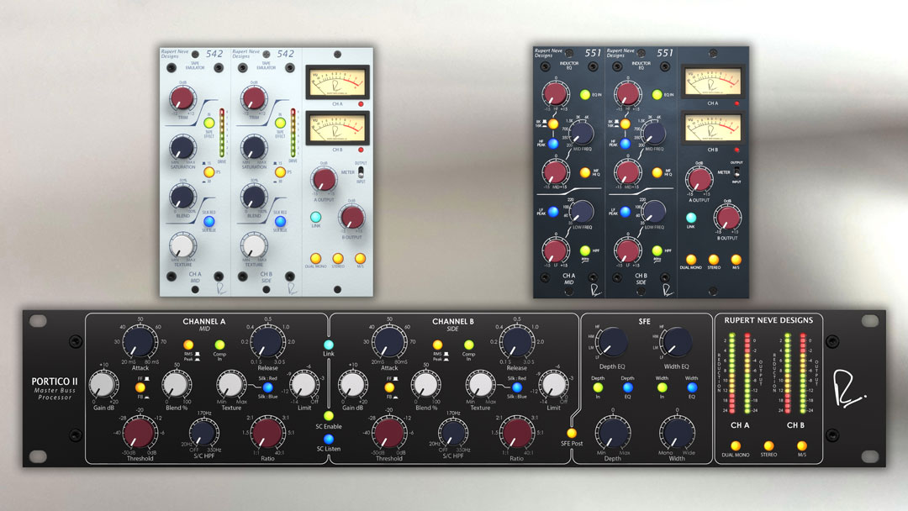
Task: Toggle Channel A Comp In on Portico II
Action: [x=219, y=345]
